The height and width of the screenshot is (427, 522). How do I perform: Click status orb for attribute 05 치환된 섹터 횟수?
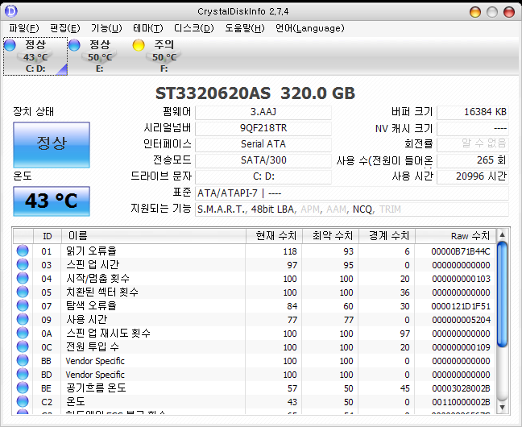click(x=23, y=292)
